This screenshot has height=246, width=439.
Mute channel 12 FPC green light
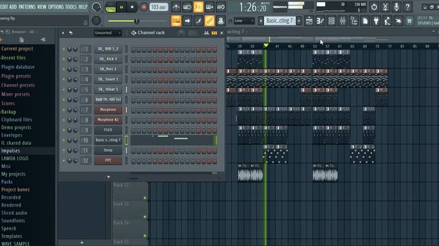(64, 161)
